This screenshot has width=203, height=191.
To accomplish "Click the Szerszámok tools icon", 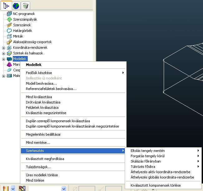I will [x=9, y=25].
